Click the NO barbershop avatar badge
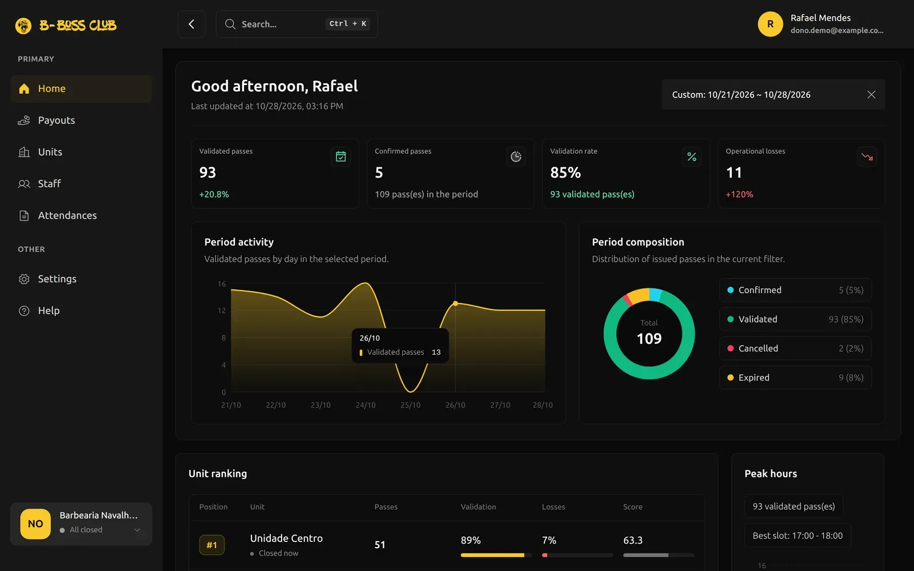 (35, 524)
